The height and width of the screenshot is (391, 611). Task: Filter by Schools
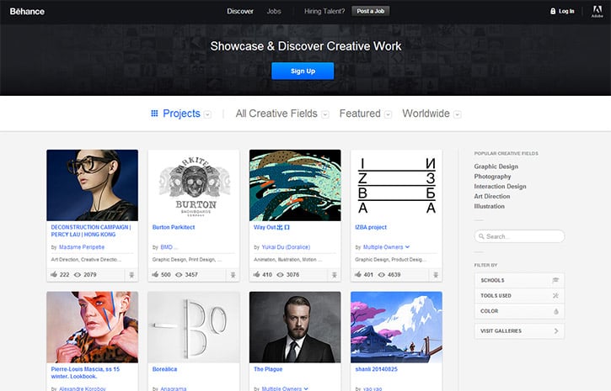(519, 280)
